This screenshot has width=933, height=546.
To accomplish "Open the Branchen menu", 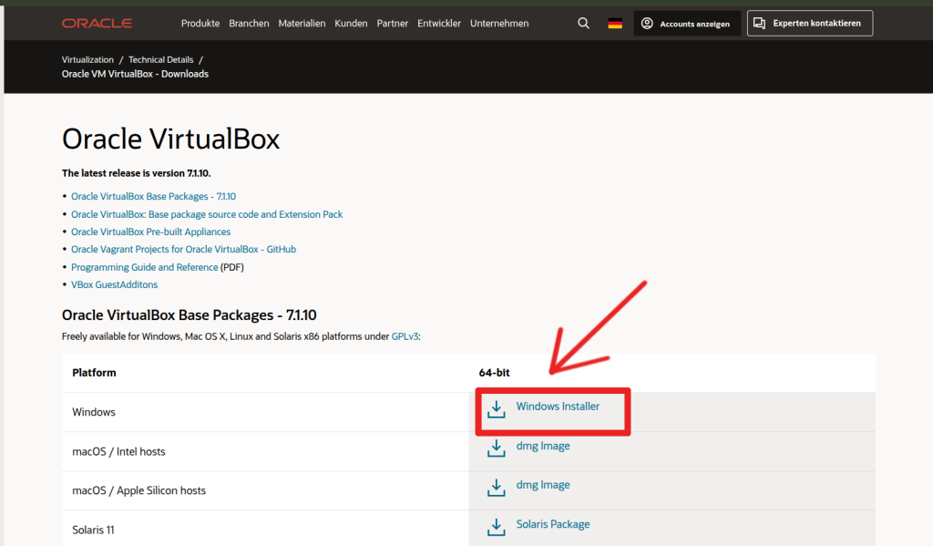I will (x=249, y=23).
